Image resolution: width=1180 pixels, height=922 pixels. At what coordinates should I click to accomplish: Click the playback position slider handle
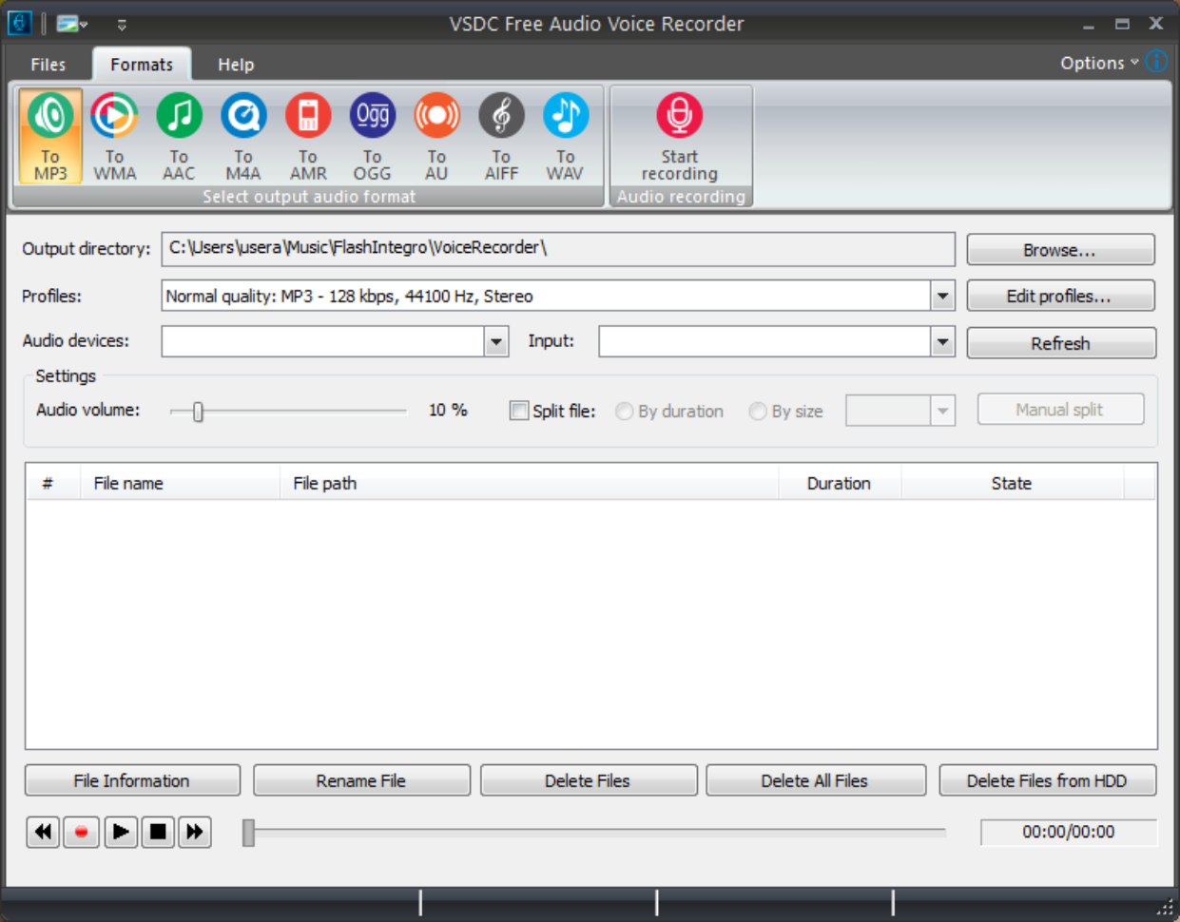tap(248, 833)
